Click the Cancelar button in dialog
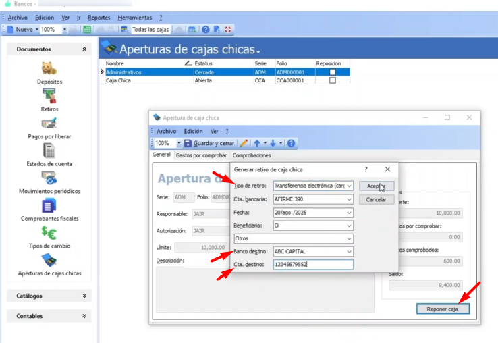 point(376,200)
